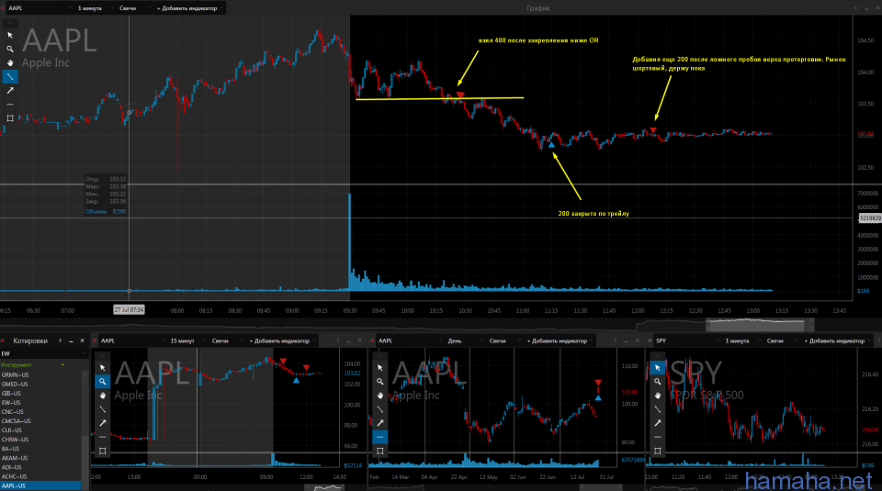Select the rectangle tool in SPY chart
This screenshot has height=491, width=882.
[x=657, y=451]
